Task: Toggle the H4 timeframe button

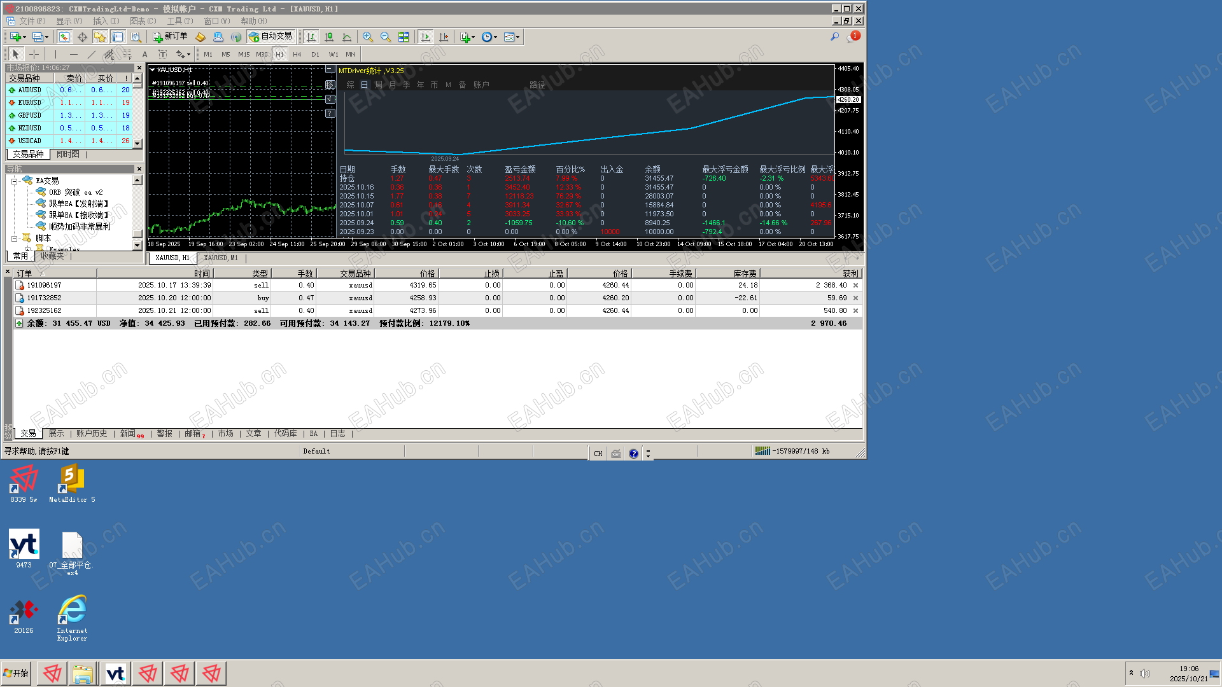Action: point(297,54)
